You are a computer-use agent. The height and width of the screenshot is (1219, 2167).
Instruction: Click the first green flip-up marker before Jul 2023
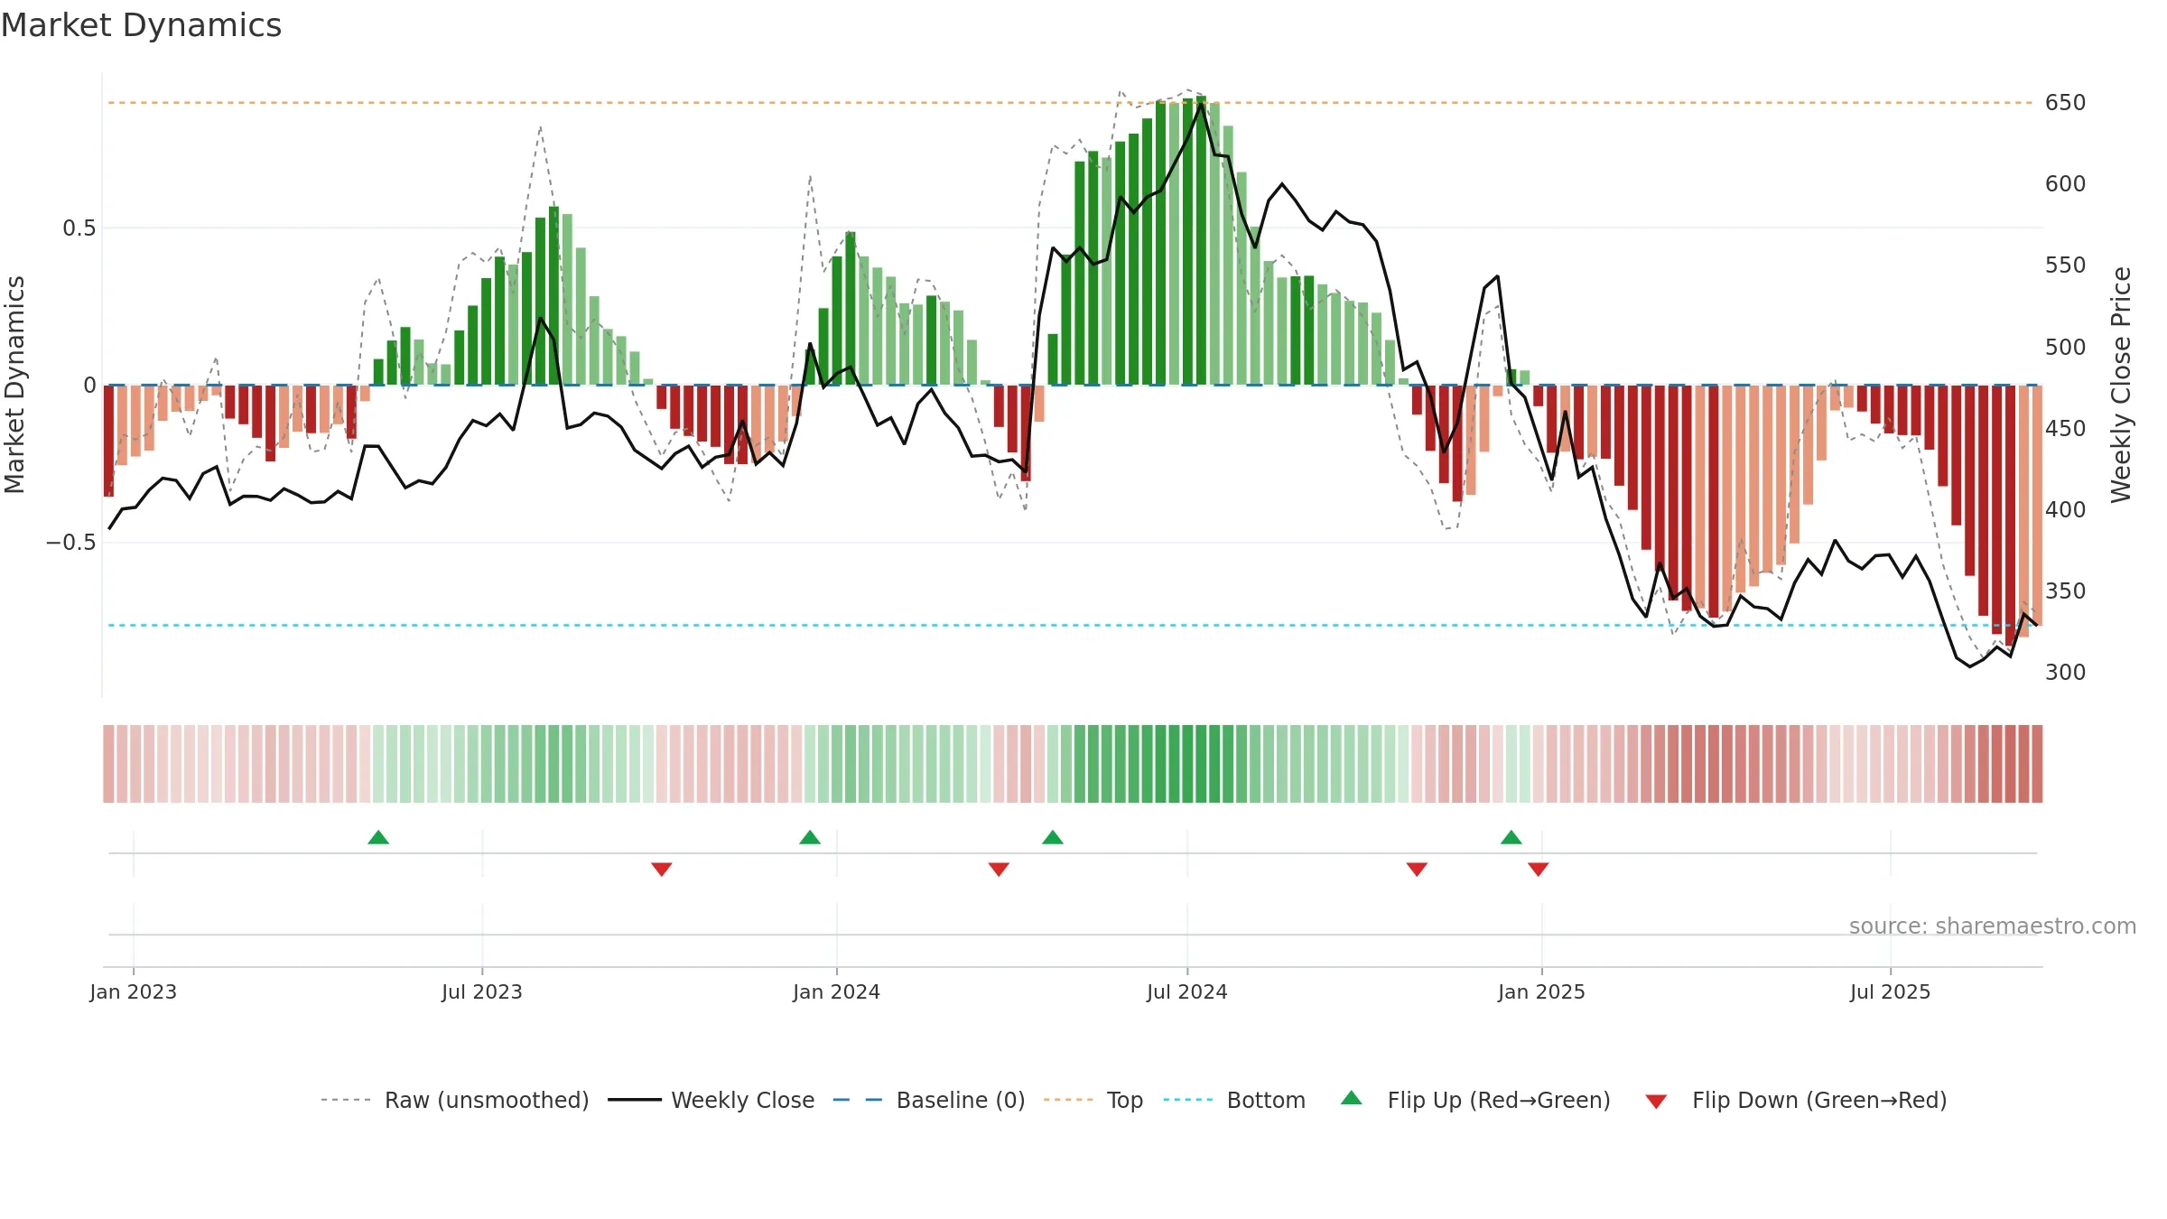tap(378, 837)
